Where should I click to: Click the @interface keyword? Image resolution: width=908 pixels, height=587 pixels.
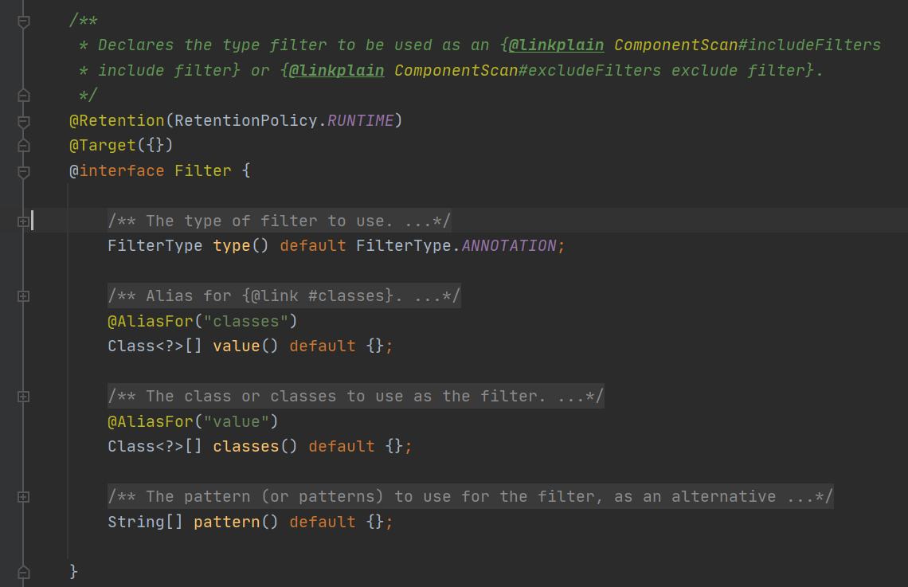[x=117, y=170]
